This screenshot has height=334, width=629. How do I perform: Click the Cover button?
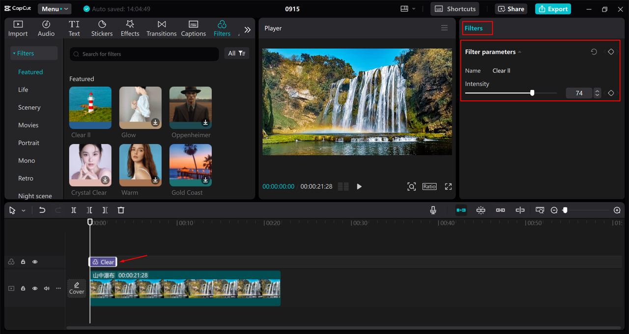(77, 288)
